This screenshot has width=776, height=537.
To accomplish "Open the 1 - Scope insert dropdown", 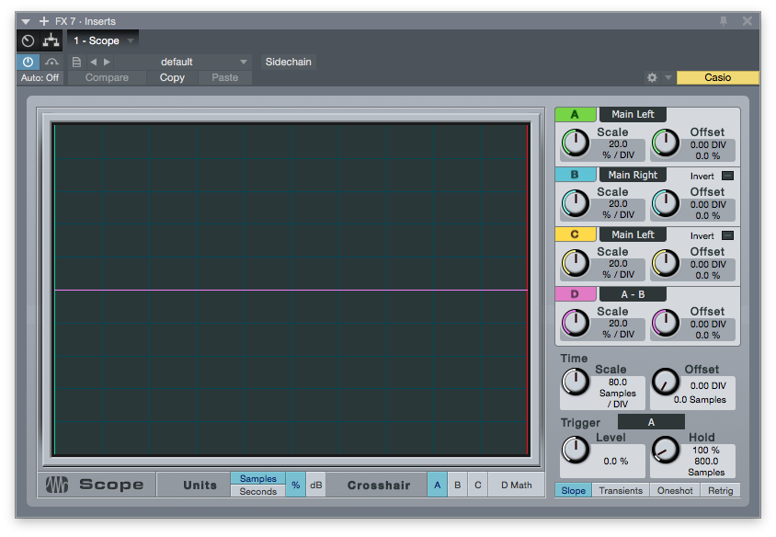I will [x=104, y=40].
